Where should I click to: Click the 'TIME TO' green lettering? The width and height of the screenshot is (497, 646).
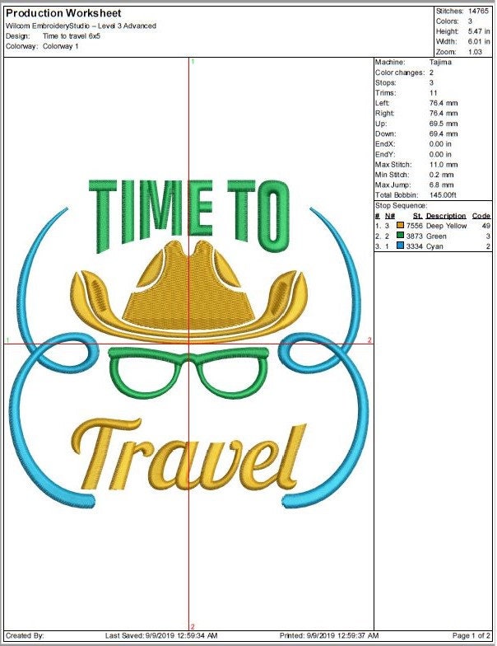pos(189,216)
